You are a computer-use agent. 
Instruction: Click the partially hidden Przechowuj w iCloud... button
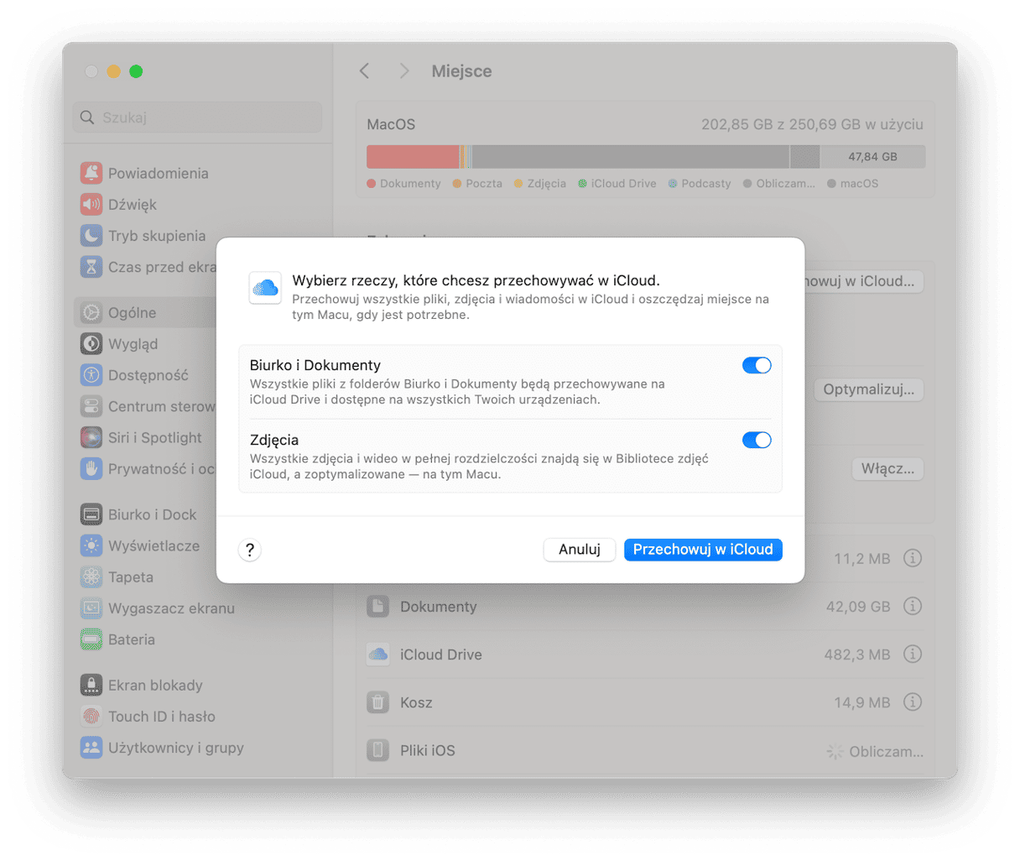863,281
